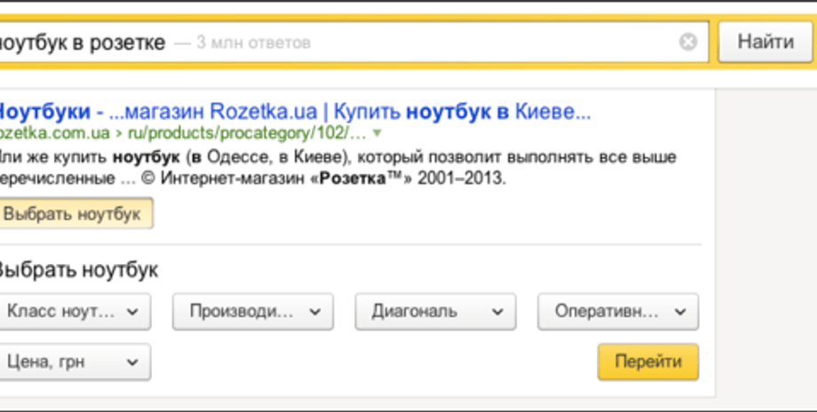
Task: Click the chevron arrow on Цена, грн
Action: click(132, 361)
